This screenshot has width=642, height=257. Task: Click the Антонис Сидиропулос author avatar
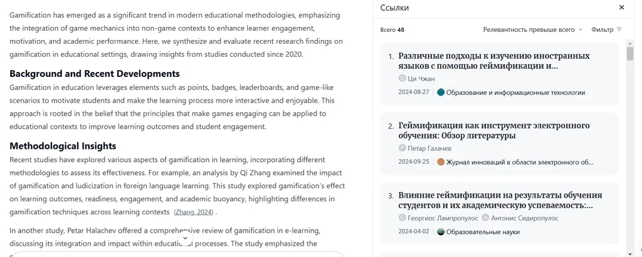point(485,218)
